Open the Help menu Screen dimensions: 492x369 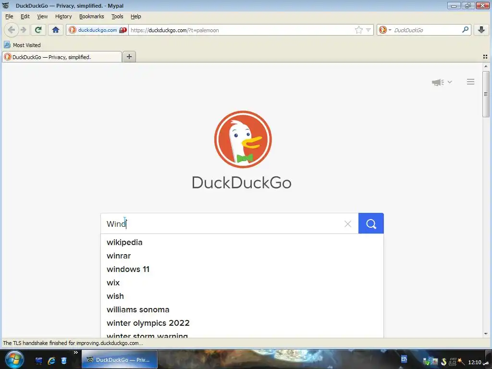(136, 16)
